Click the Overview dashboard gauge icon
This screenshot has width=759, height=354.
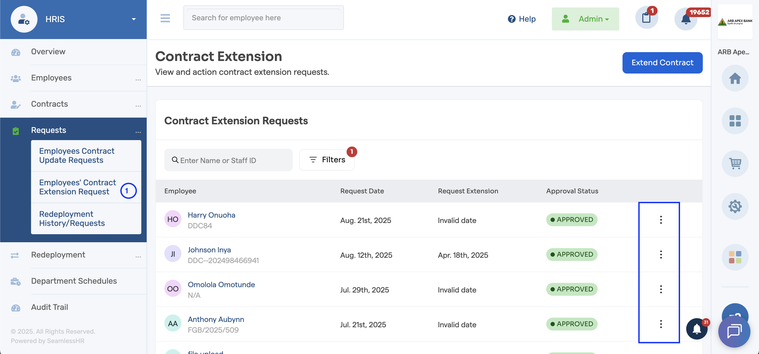click(16, 52)
